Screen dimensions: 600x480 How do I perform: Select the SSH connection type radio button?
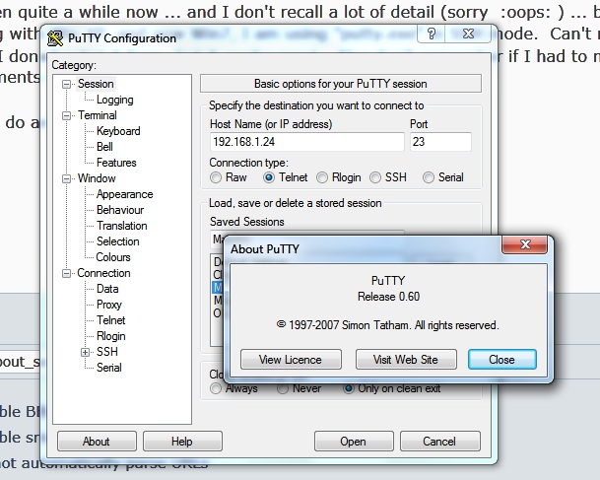pyautogui.click(x=375, y=177)
